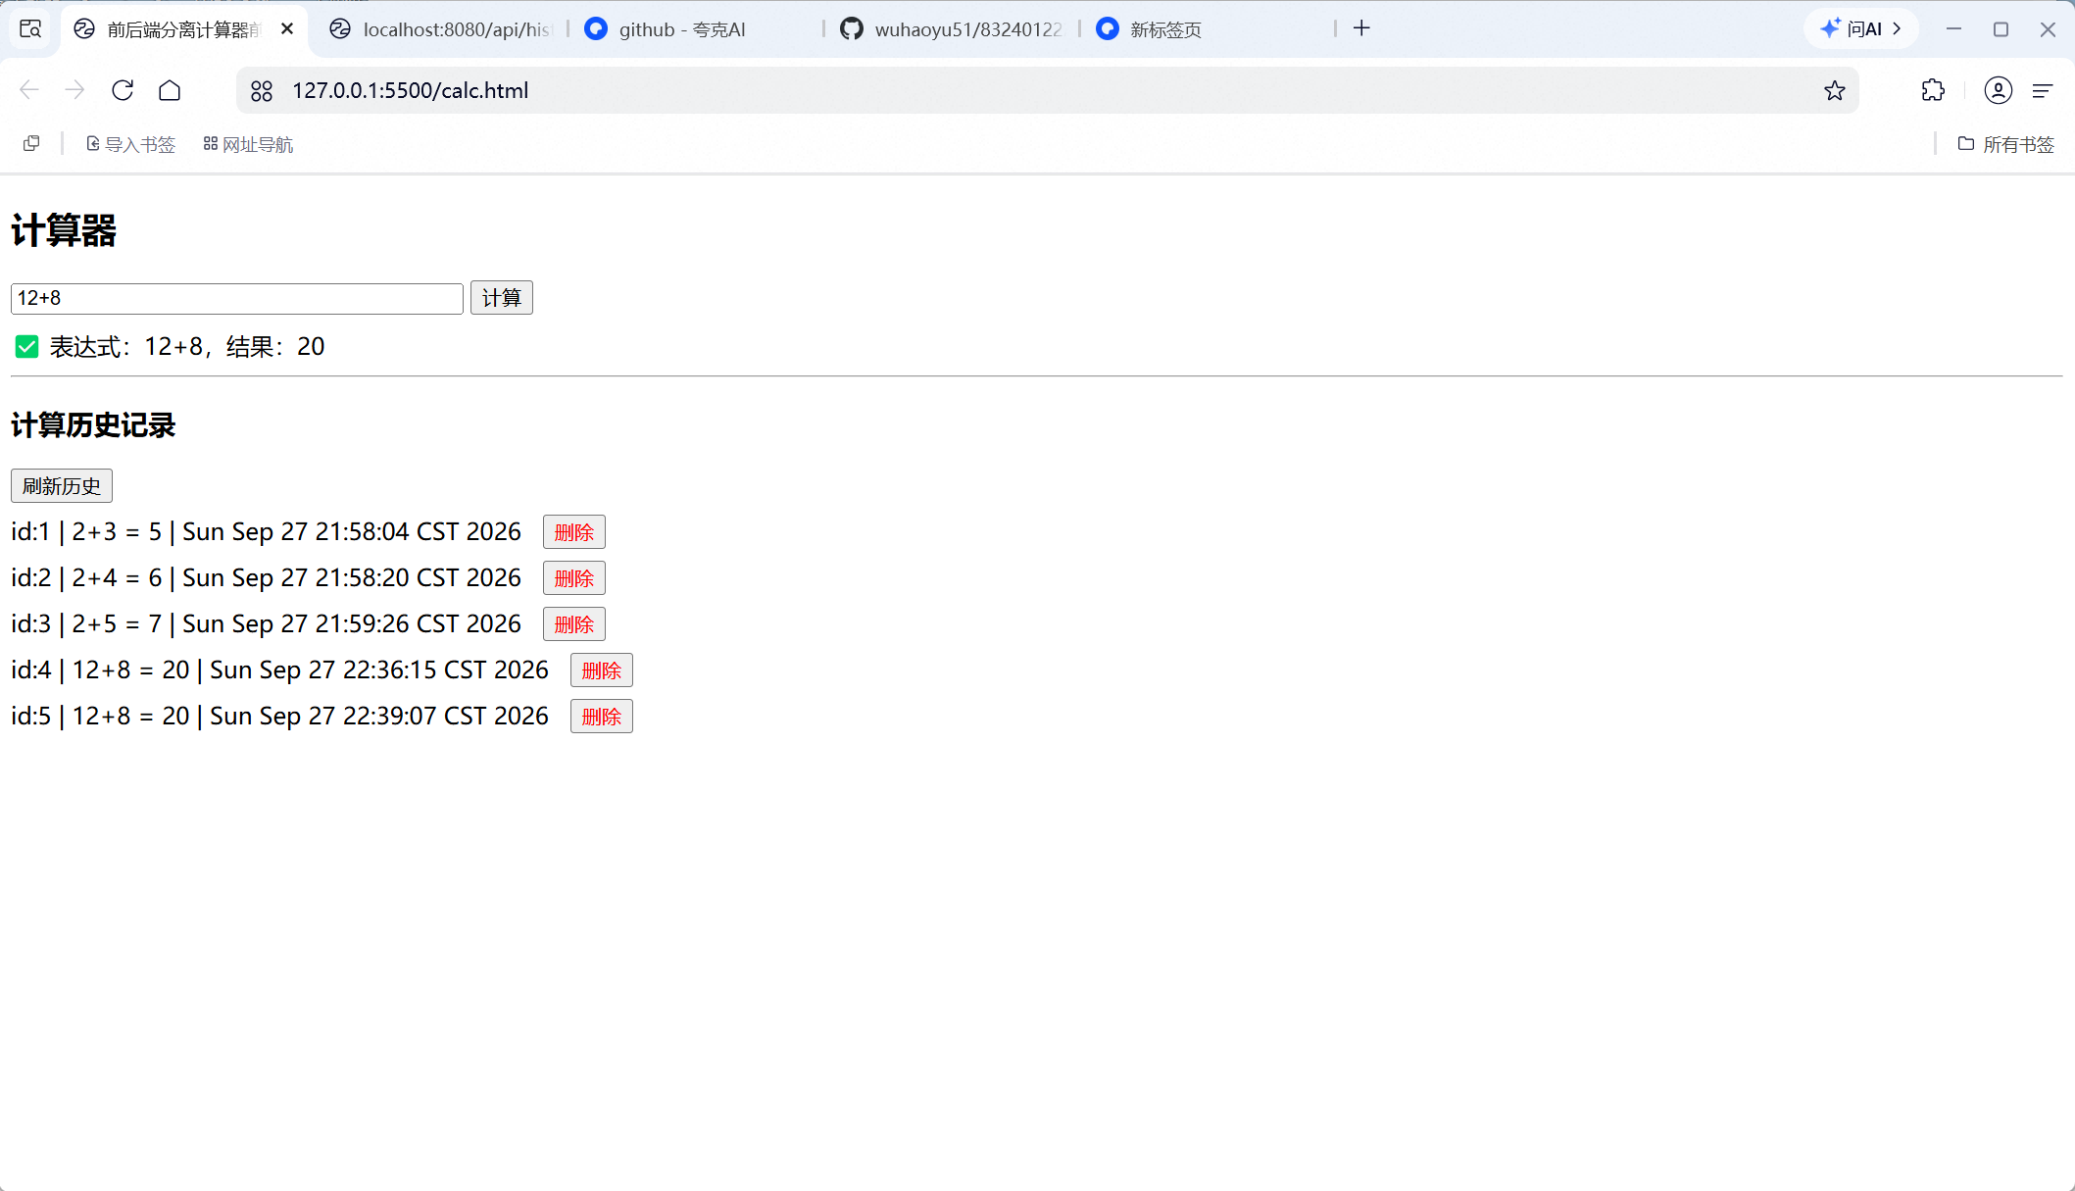This screenshot has width=2075, height=1191.
Task: Maximize the browser window
Action: [x=2001, y=29]
